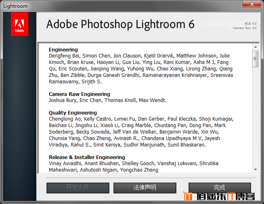Click the Camera Raw 9.0 version label

(245, 28)
